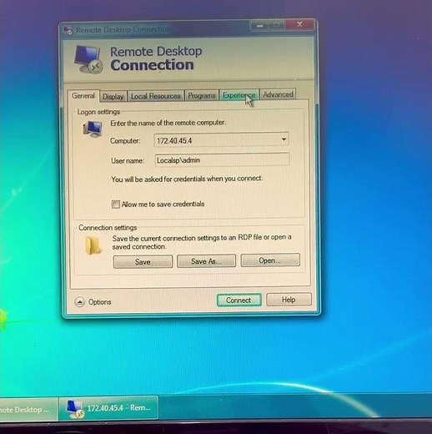The width and height of the screenshot is (432, 434).
Task: Click the Connect button
Action: click(x=239, y=300)
